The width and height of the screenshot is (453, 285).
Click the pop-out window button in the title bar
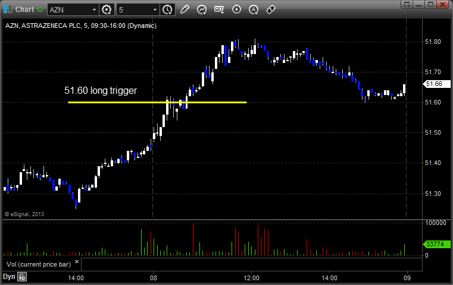tap(407, 4)
